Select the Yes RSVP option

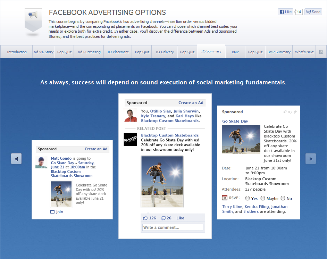(x=248, y=198)
